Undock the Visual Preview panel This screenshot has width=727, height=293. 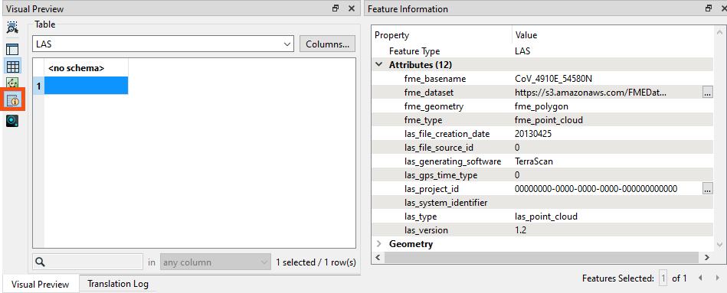click(x=336, y=8)
